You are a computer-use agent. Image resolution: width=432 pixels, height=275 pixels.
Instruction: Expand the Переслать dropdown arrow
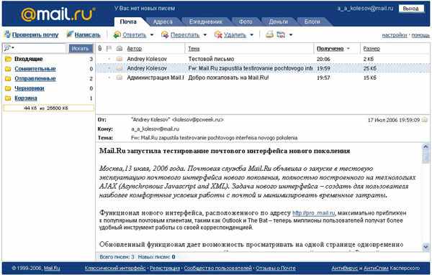click(205, 35)
